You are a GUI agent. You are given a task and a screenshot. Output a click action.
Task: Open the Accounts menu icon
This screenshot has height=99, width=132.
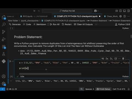coord(4,76)
